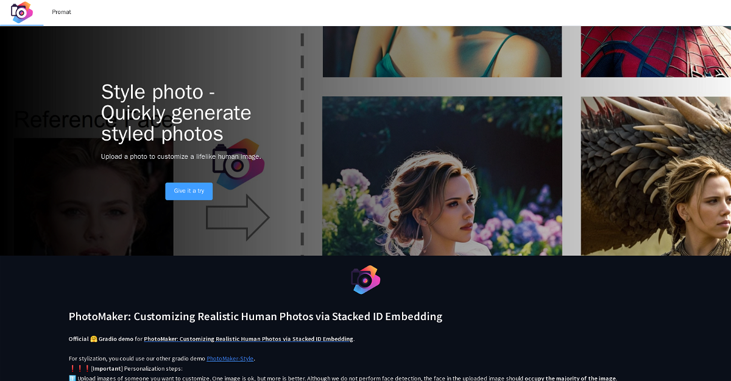Click the woman in garden sample photo
Viewport: 731px width, 381px height.
442,176
